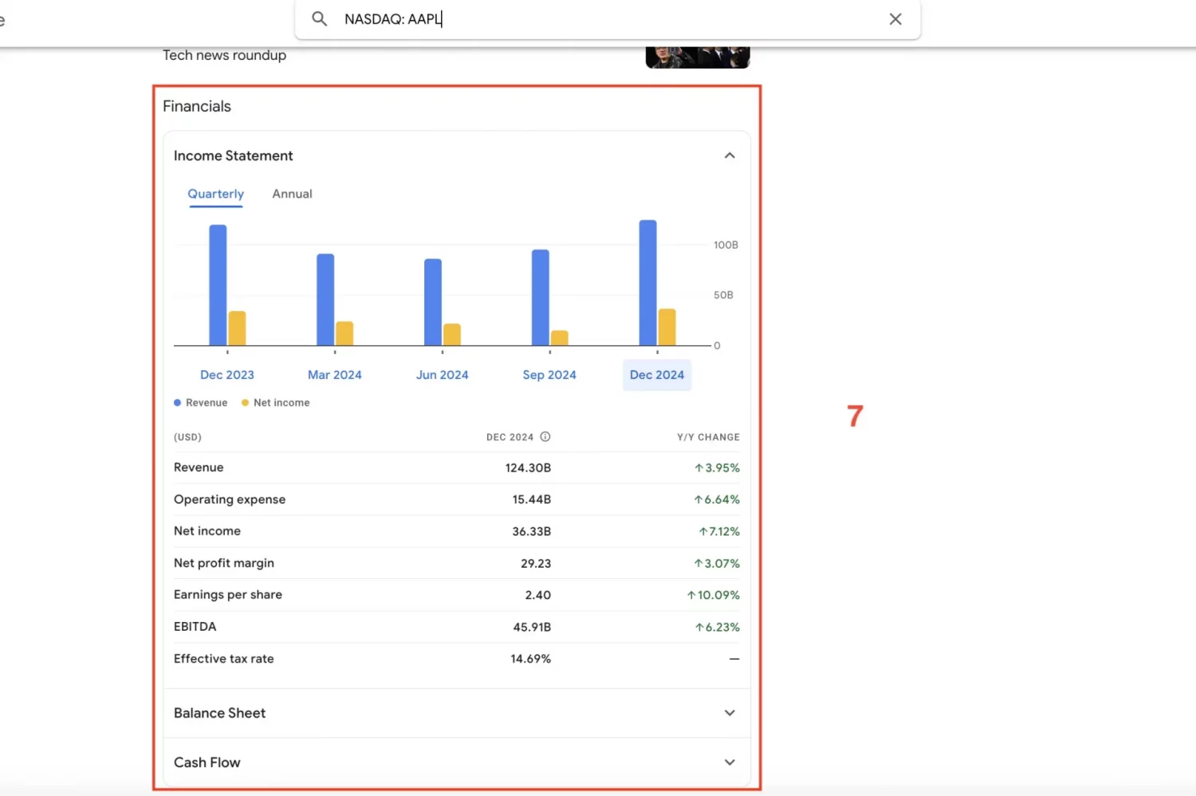The width and height of the screenshot is (1196, 796).
Task: Select the Jun 2024 quarter
Action: 443,375
